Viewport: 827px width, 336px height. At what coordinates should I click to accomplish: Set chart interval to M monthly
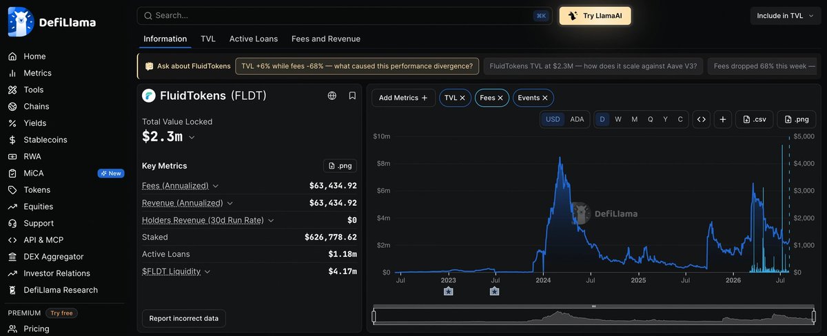click(x=634, y=119)
